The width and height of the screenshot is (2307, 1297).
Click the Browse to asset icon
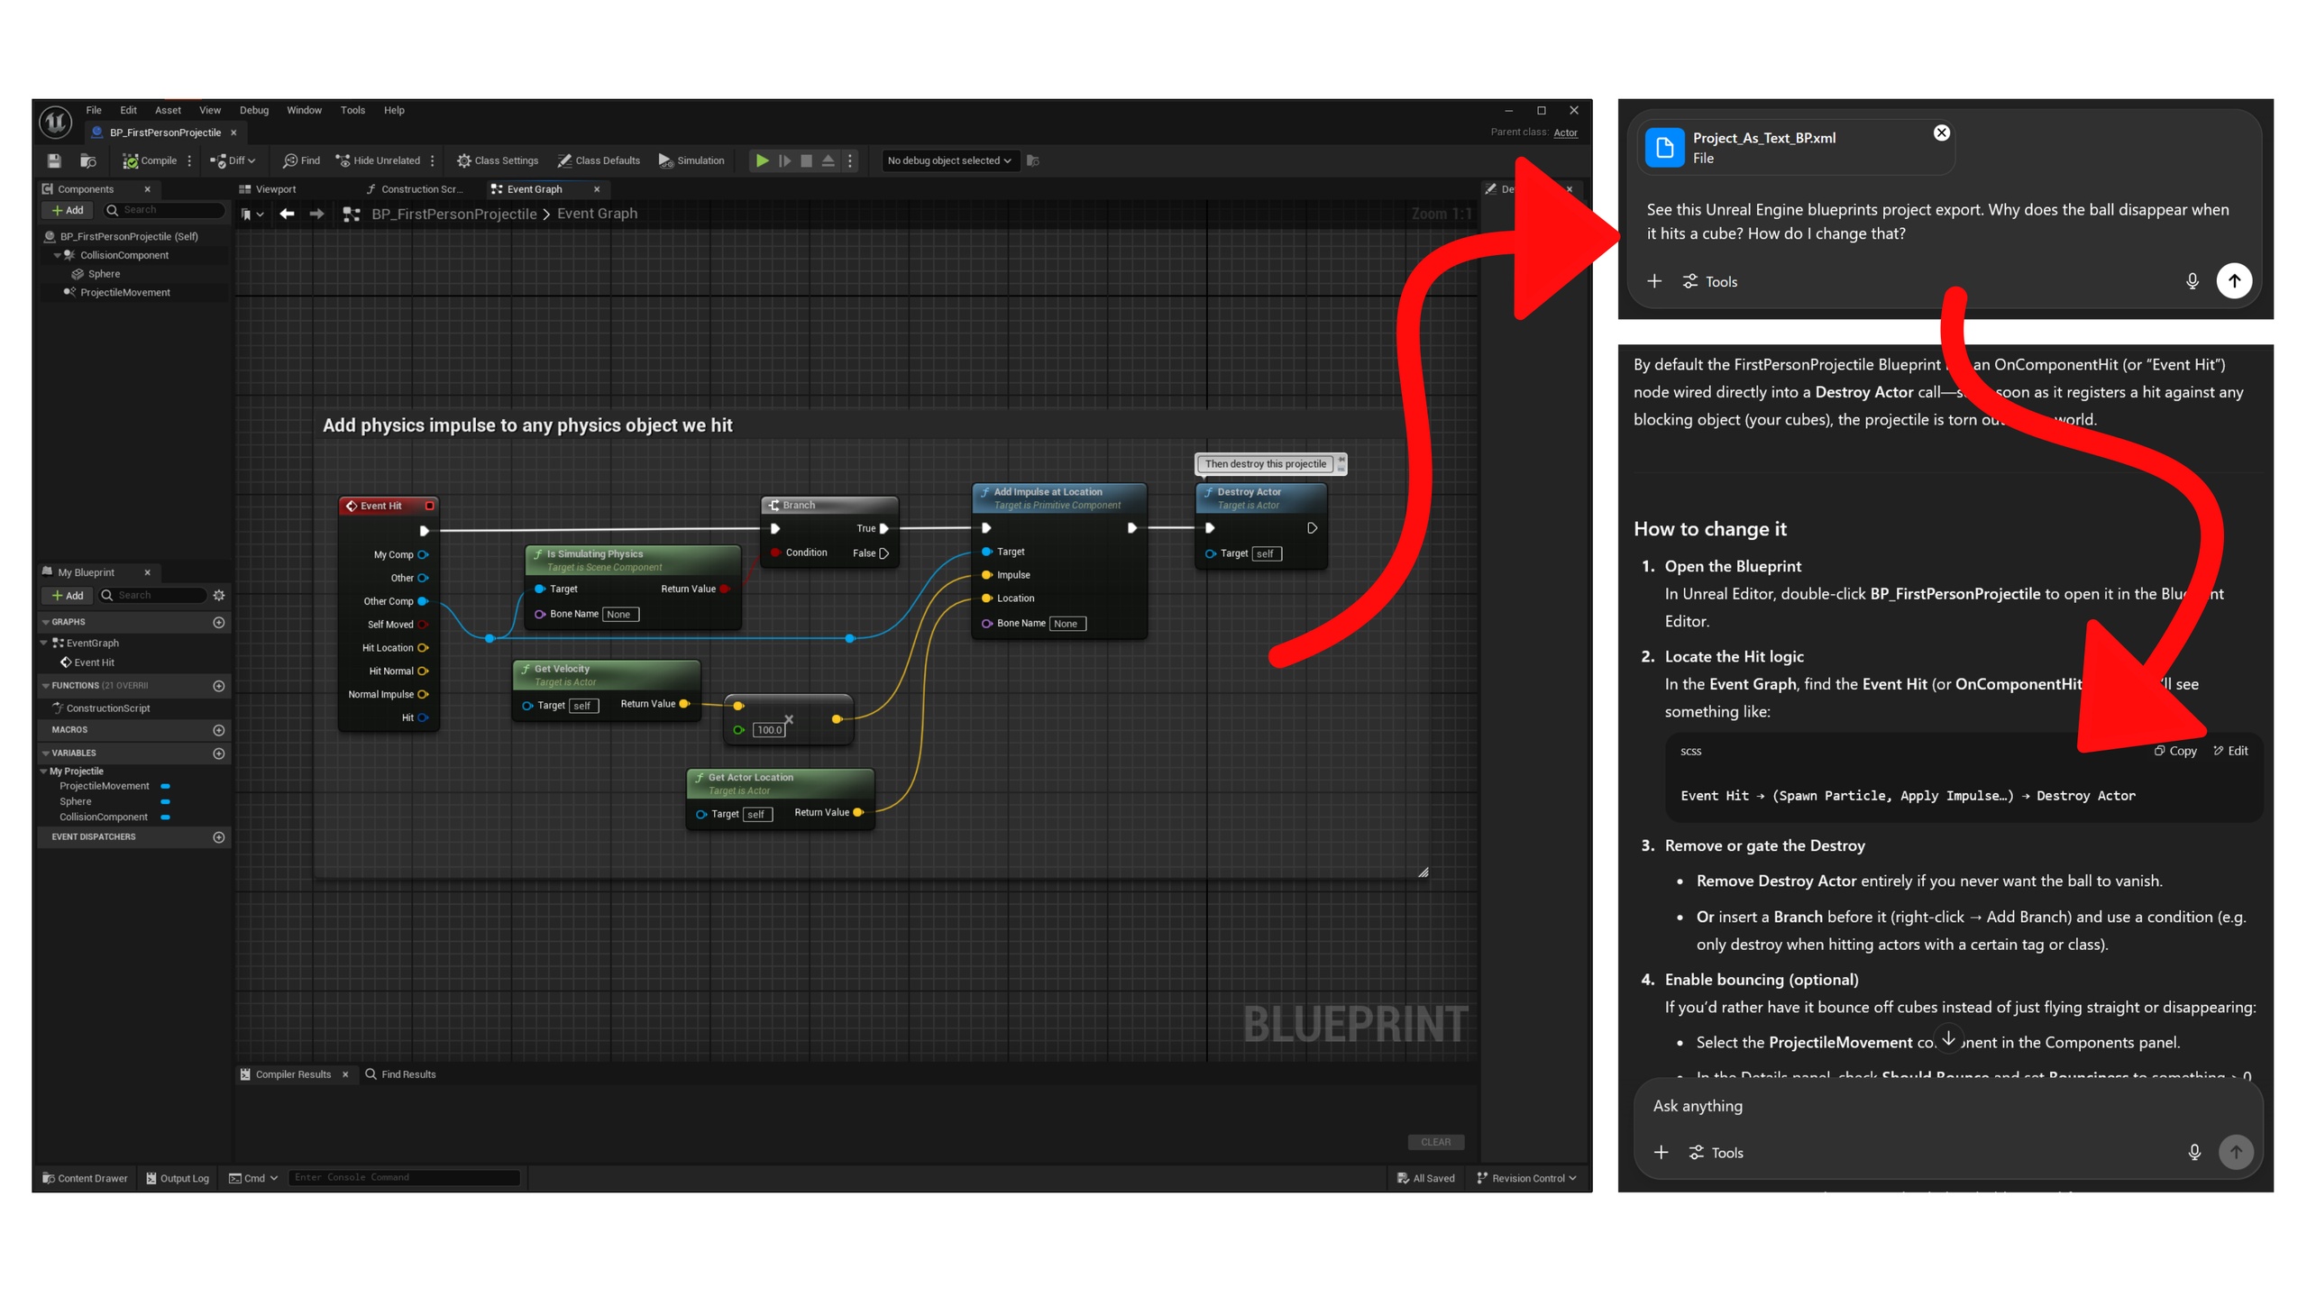click(x=88, y=160)
